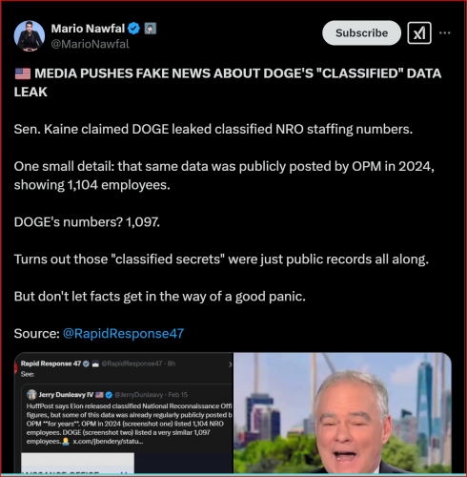Open the white document screenshot at bottom
Screen dimensions: 467x477
77,463
